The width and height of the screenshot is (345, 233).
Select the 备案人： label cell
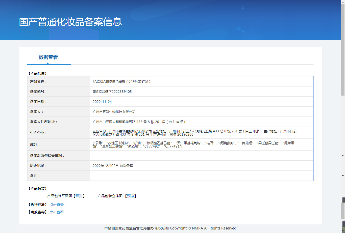coord(59,112)
